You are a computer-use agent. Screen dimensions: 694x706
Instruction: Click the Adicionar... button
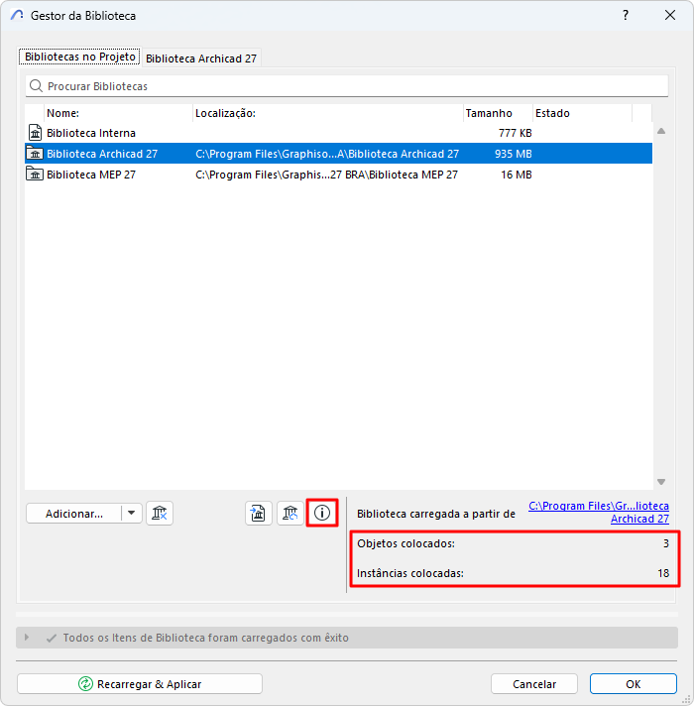tap(73, 514)
